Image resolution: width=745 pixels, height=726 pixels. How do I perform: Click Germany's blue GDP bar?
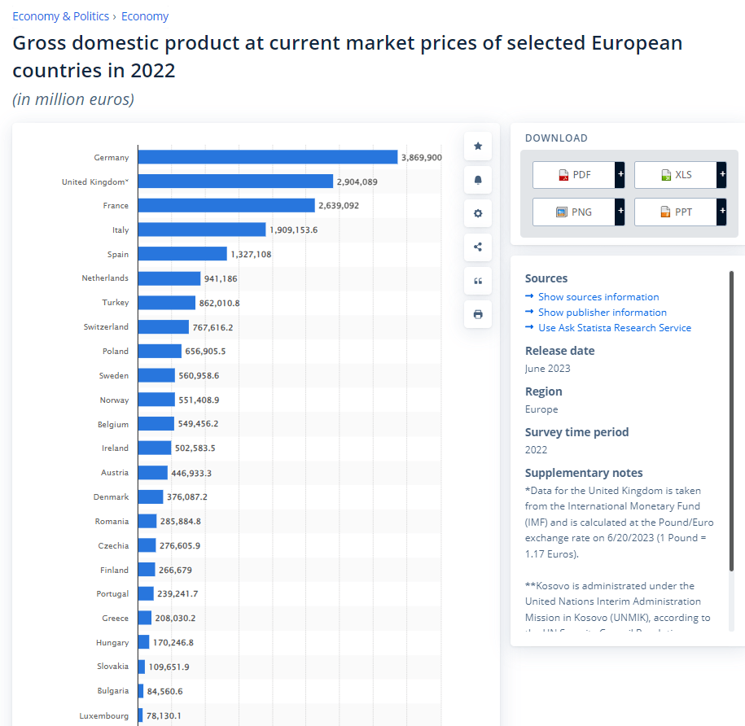click(x=267, y=157)
